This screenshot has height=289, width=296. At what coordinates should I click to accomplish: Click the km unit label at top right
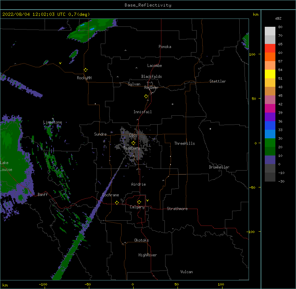tap(256, 14)
